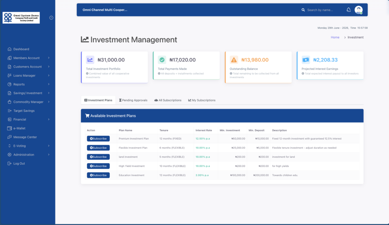This screenshot has width=389, height=225.
Task: Subscribe to the High Yield Investment plan
Action: click(98, 166)
